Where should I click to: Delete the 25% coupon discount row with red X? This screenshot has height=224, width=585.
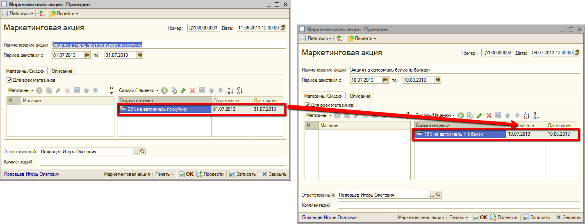click(x=192, y=90)
